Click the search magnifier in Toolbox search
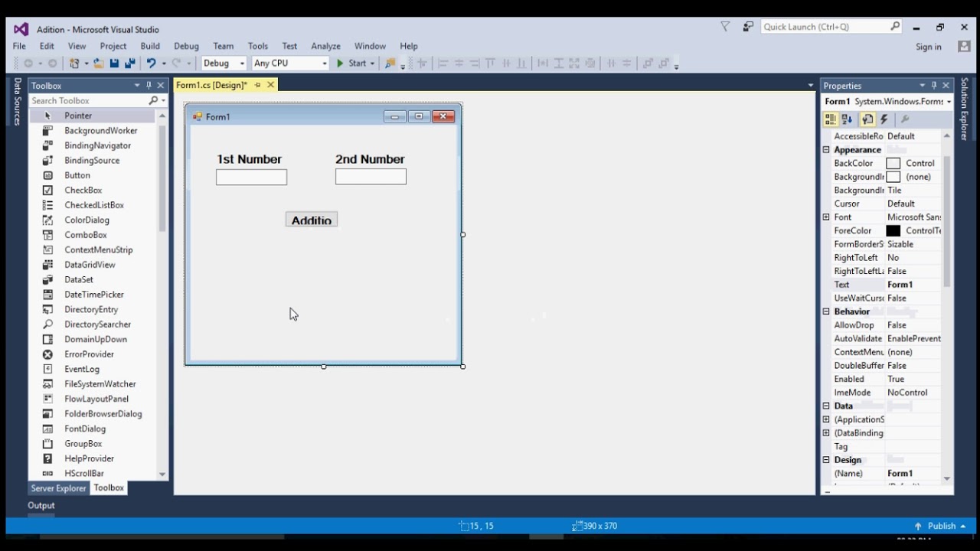This screenshot has width=980, height=551. tap(153, 100)
